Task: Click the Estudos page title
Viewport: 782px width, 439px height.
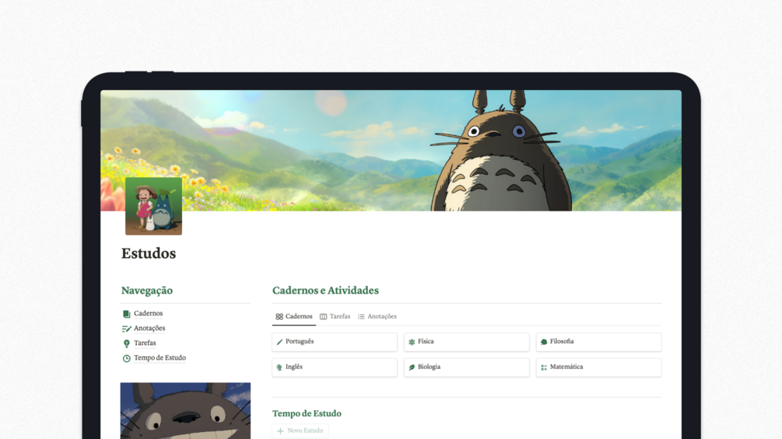Action: point(149,253)
